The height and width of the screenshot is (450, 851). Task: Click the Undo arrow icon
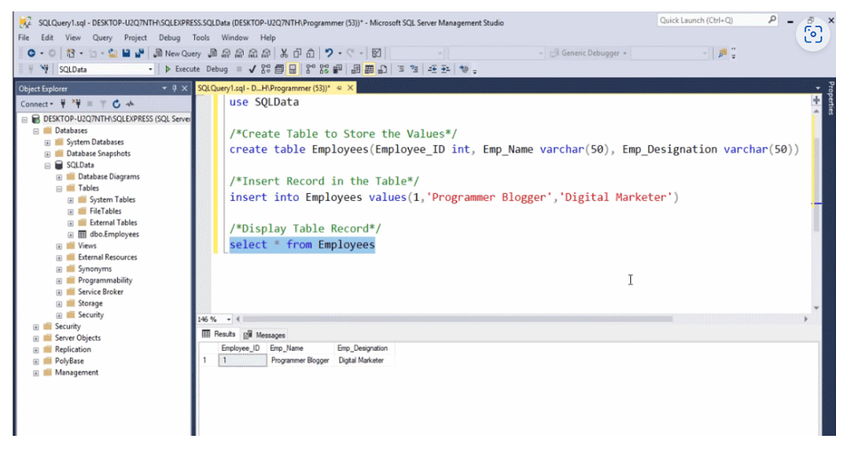[328, 53]
